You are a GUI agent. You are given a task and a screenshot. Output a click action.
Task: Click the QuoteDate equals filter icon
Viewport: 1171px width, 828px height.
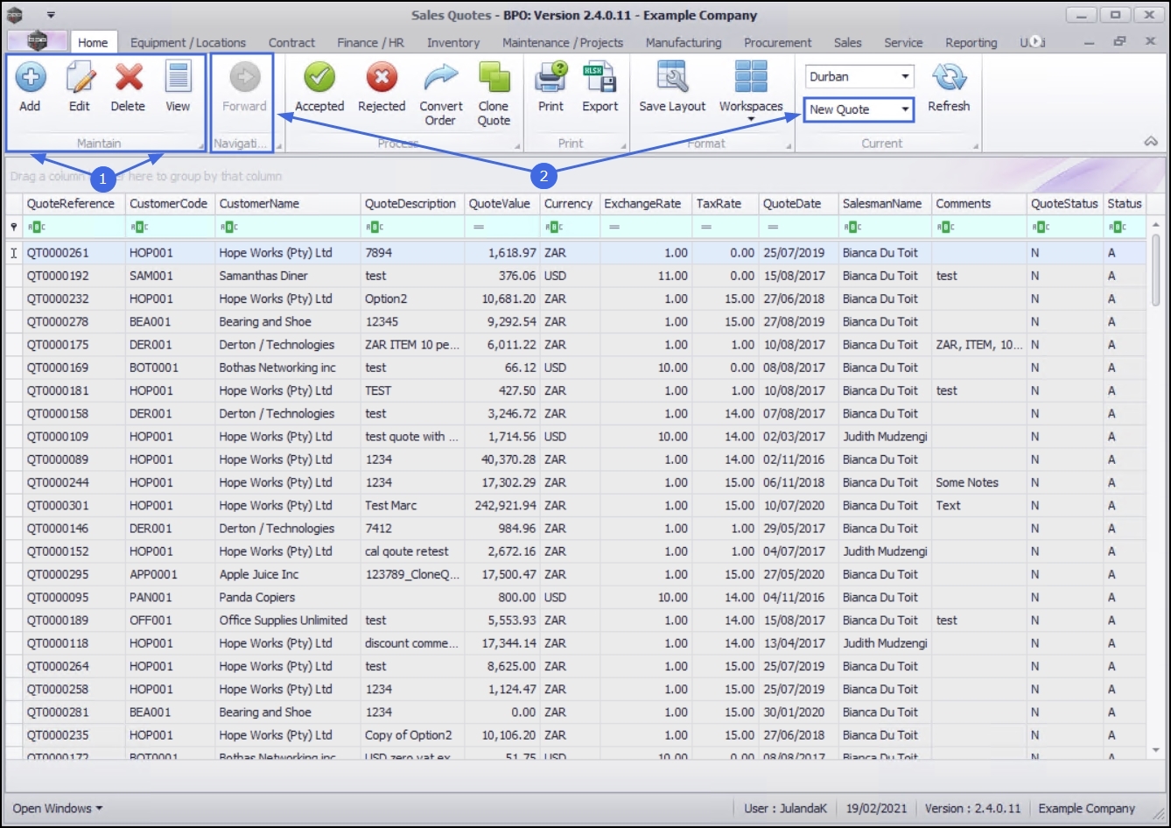pyautogui.click(x=773, y=228)
